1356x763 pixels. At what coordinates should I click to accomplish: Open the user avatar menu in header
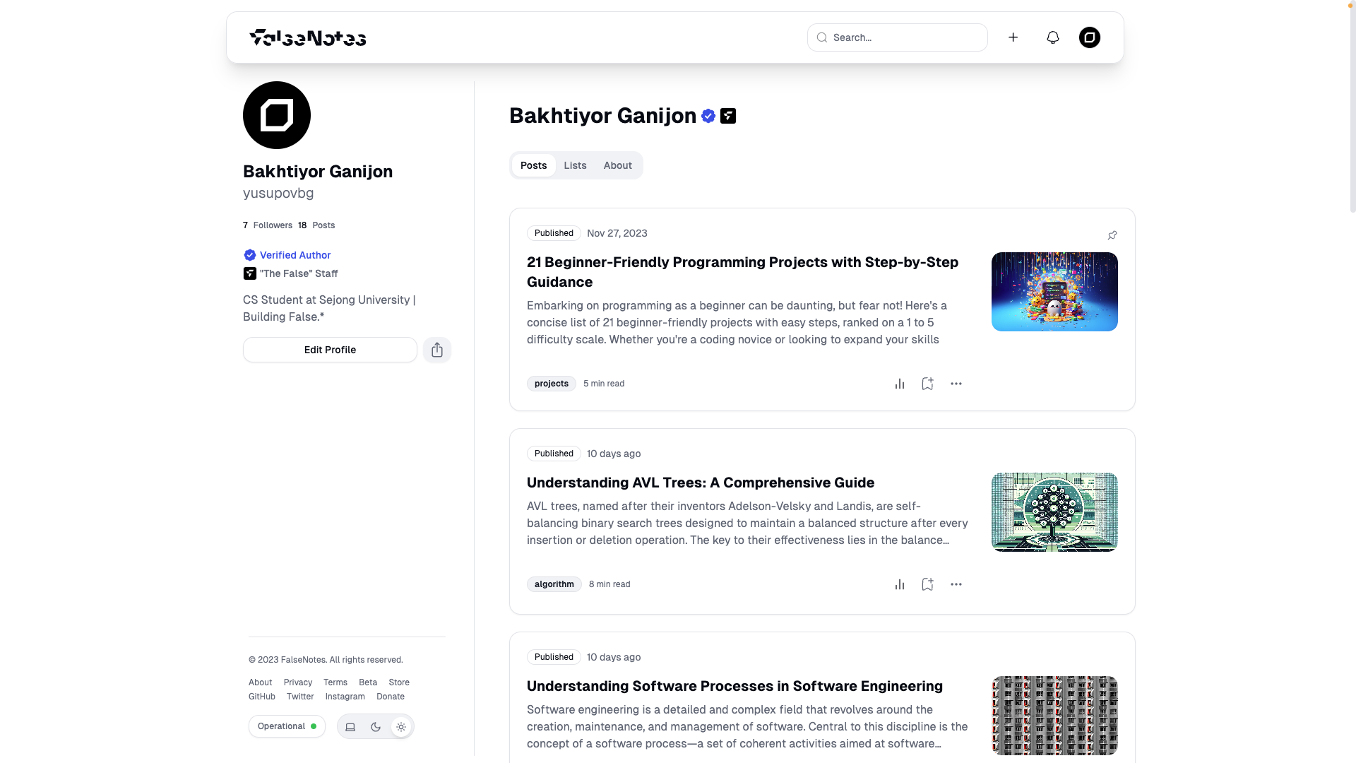pyautogui.click(x=1089, y=37)
